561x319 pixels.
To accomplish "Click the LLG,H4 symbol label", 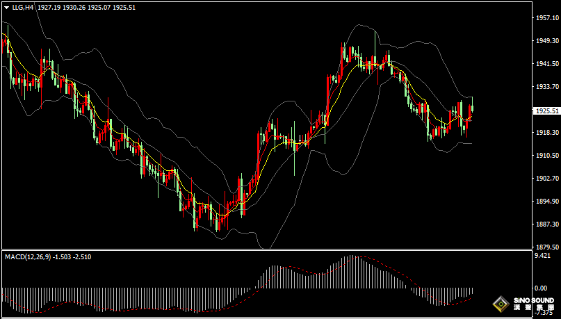I will point(22,7).
